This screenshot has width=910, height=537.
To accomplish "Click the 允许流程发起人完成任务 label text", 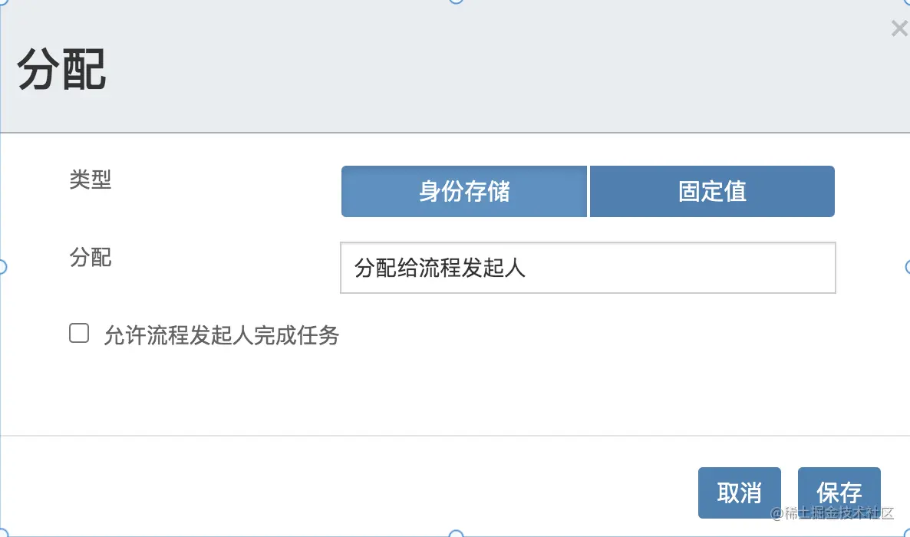I will point(222,335).
